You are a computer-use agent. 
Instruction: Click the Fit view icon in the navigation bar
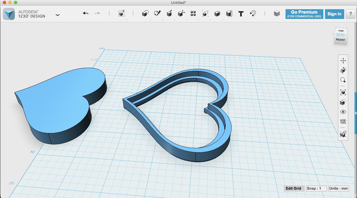343,92
